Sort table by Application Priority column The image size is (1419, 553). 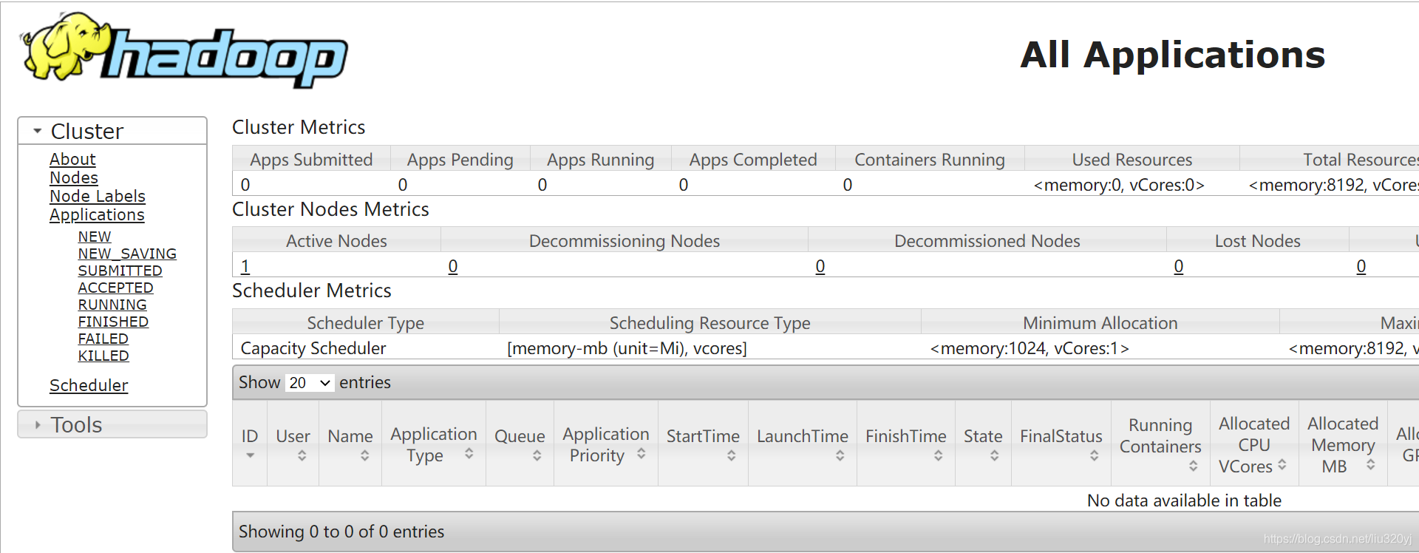click(x=606, y=443)
